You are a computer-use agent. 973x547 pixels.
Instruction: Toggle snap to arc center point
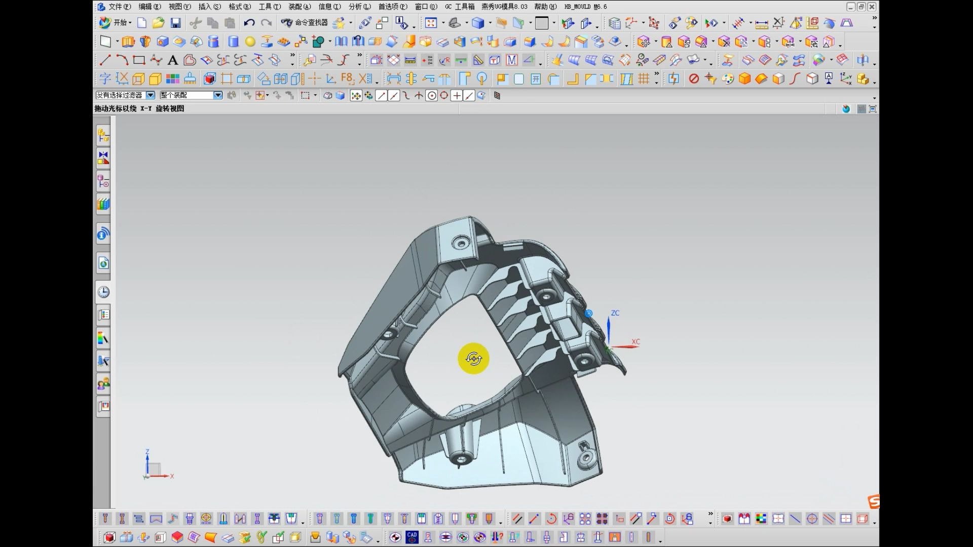point(431,96)
